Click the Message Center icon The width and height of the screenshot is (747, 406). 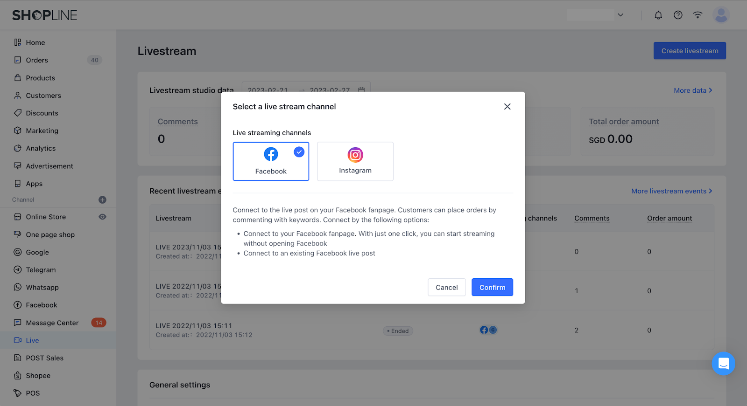[18, 323]
